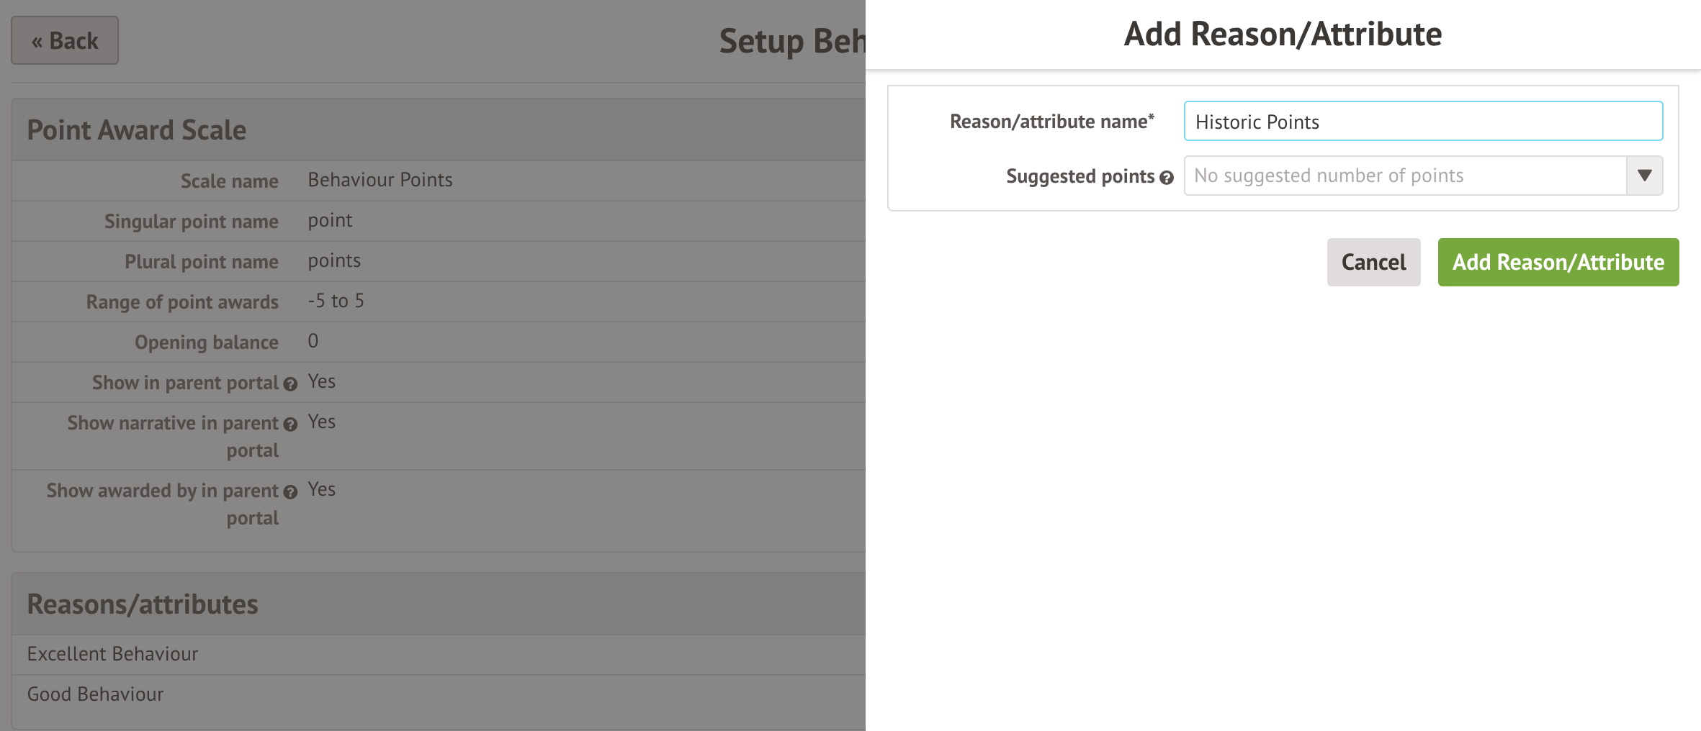Screen dimensions: 1701x731
Task: Click help icon next to Show in parent portal
Action: [x=290, y=384]
